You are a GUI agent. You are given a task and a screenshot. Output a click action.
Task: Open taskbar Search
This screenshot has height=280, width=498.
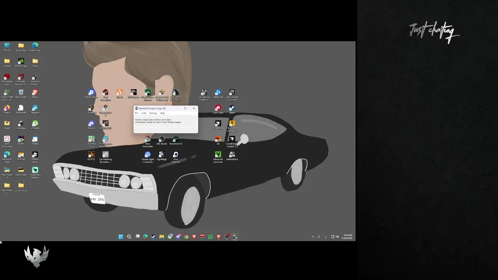(x=129, y=236)
